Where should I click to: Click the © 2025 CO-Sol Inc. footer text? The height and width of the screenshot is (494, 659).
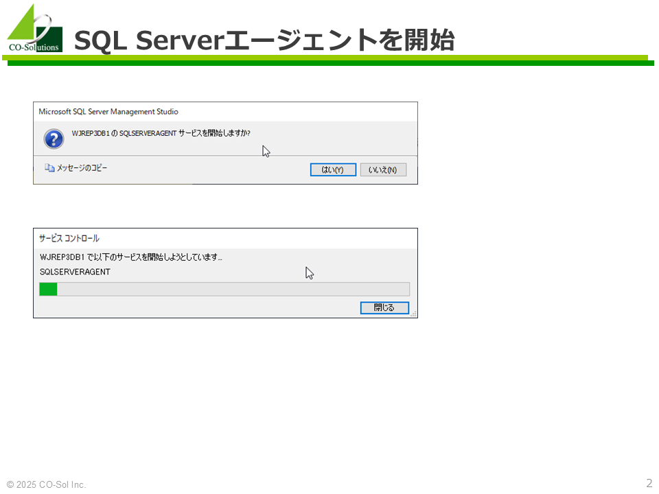46,484
